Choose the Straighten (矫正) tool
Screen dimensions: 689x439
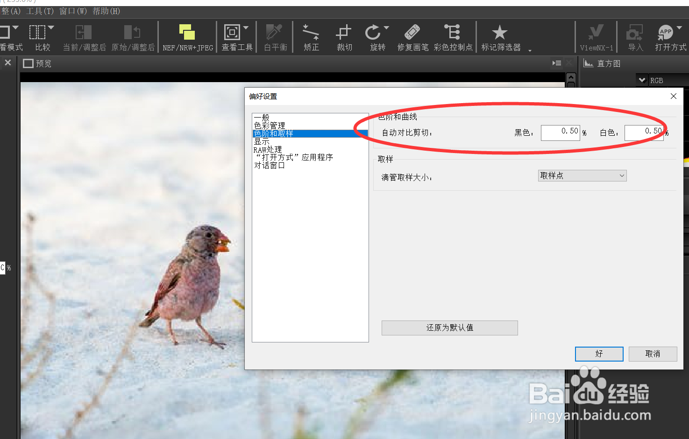[x=311, y=32]
